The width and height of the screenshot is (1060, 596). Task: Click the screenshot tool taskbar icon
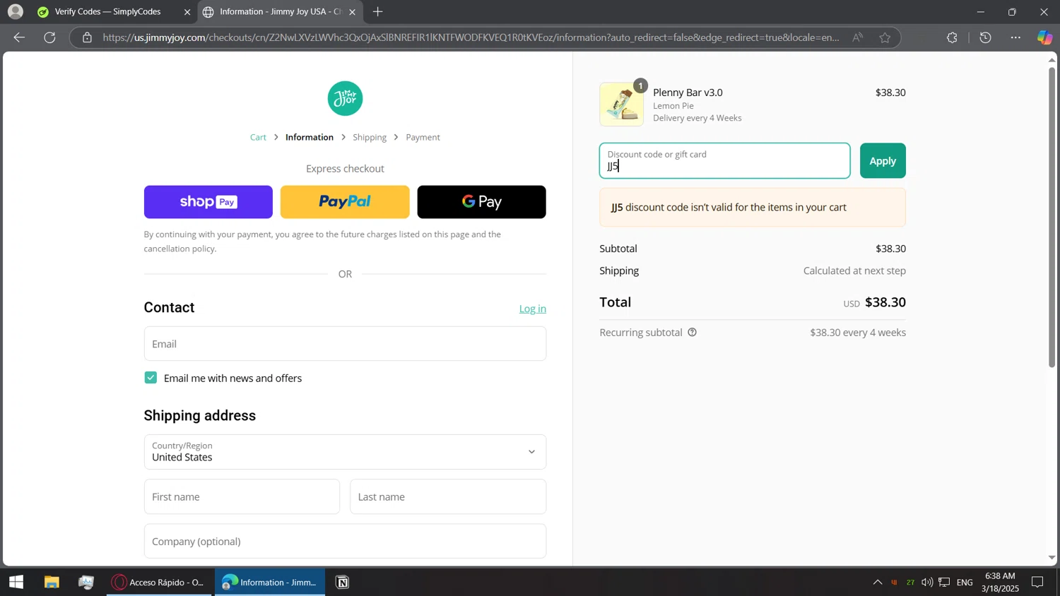pos(86,583)
